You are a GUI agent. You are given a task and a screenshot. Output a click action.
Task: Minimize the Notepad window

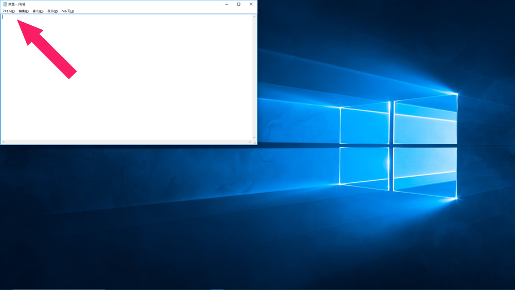tap(227, 4)
